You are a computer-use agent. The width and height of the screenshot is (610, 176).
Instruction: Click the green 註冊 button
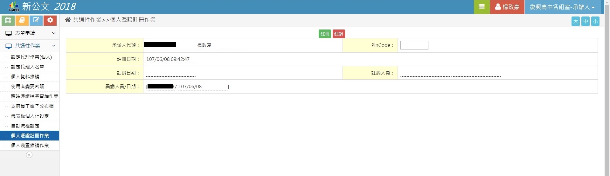[325, 34]
